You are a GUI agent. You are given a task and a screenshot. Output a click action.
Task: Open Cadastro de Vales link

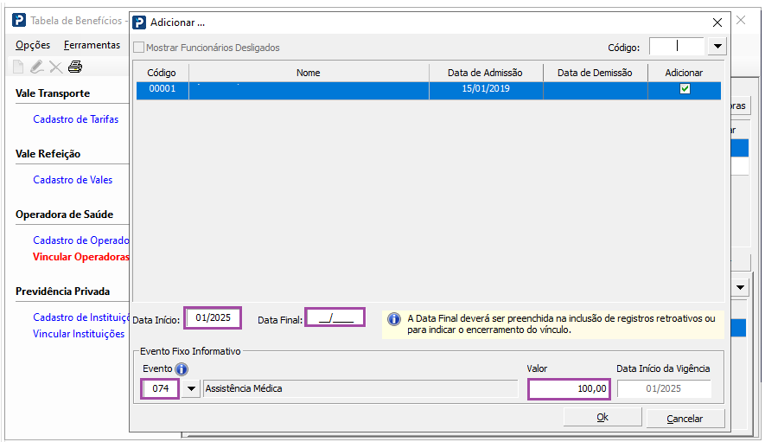(x=73, y=180)
